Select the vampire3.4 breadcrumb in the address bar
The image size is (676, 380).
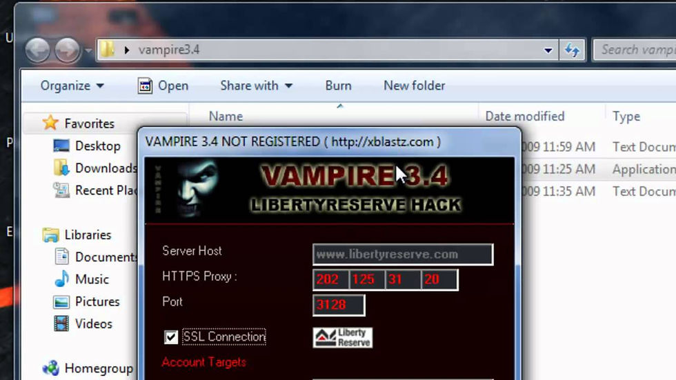(x=168, y=50)
